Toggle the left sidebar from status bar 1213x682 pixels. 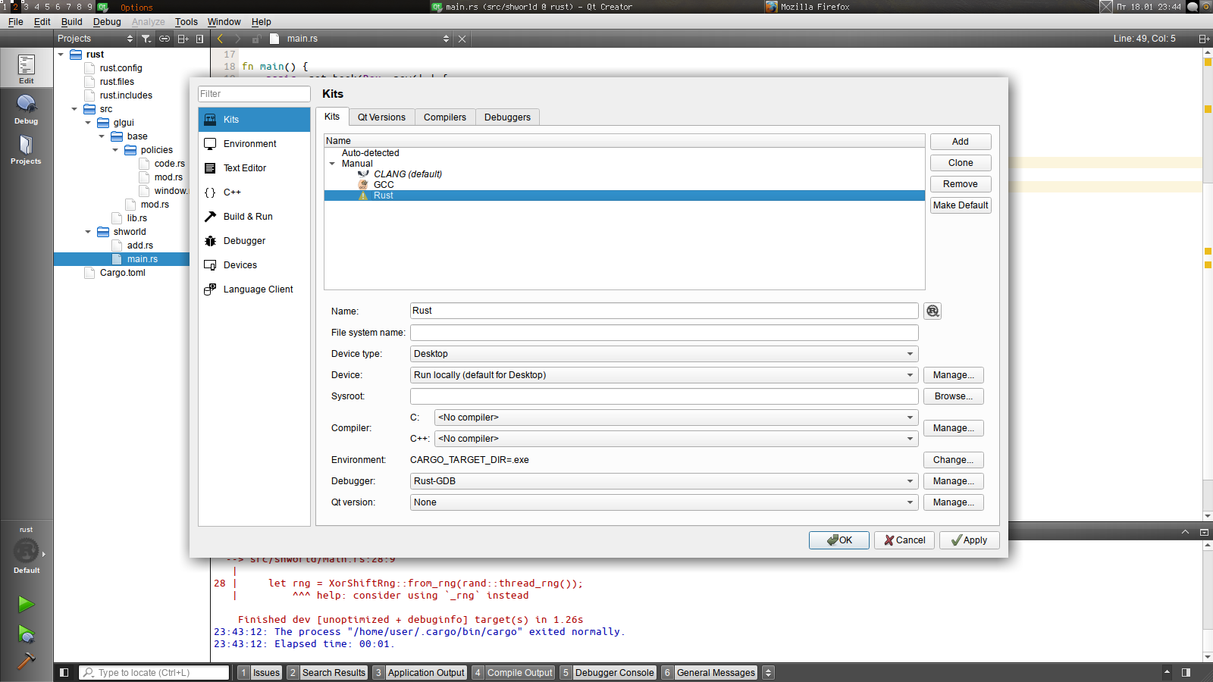click(x=64, y=672)
